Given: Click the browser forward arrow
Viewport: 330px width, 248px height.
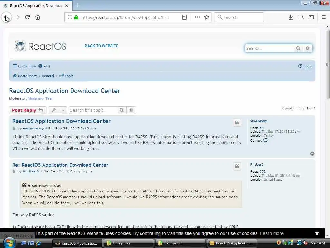Looking at the screenshot, I should point(17,17).
